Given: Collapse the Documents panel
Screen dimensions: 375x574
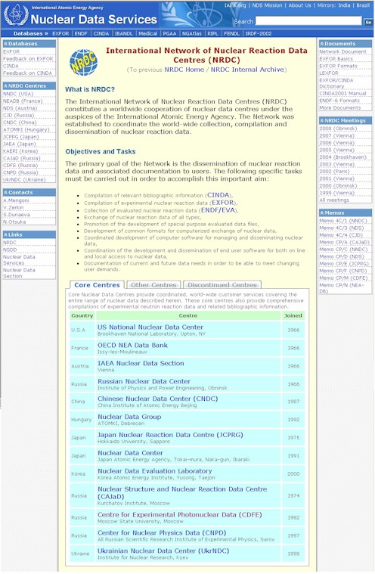Looking at the screenshot, I should pyautogui.click(x=322, y=44).
